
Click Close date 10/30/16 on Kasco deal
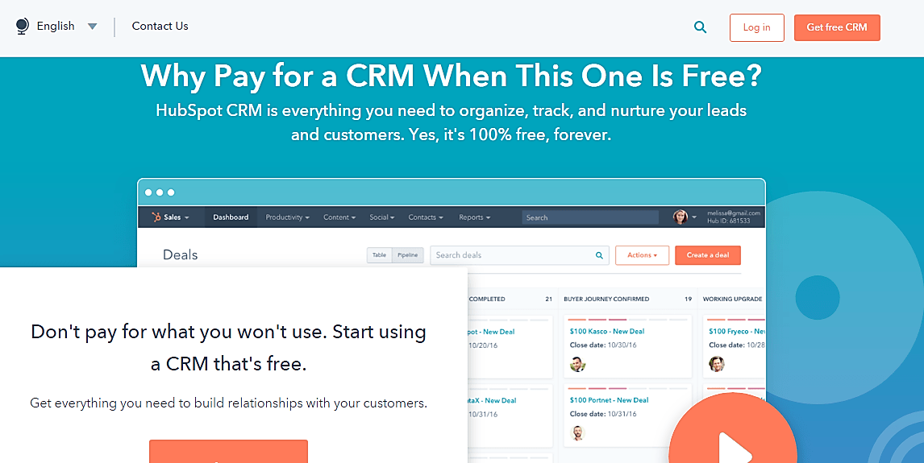click(603, 345)
